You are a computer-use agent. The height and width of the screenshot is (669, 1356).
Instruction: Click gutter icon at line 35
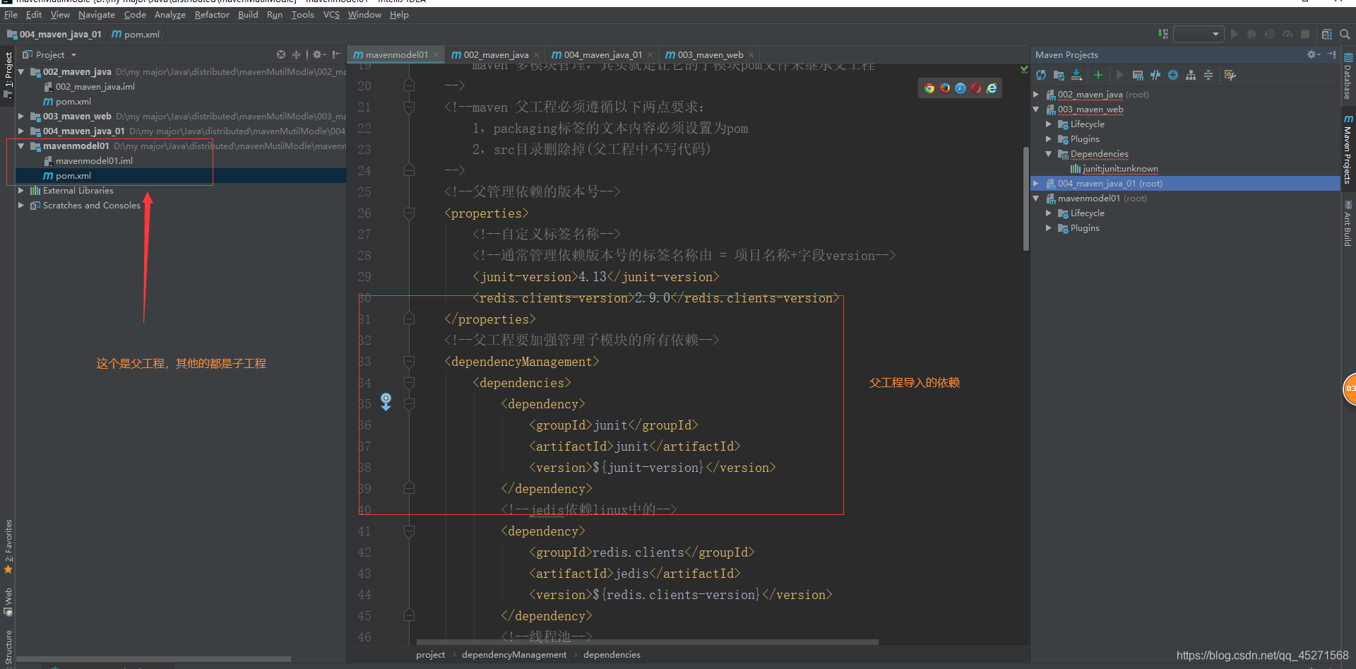click(x=386, y=402)
